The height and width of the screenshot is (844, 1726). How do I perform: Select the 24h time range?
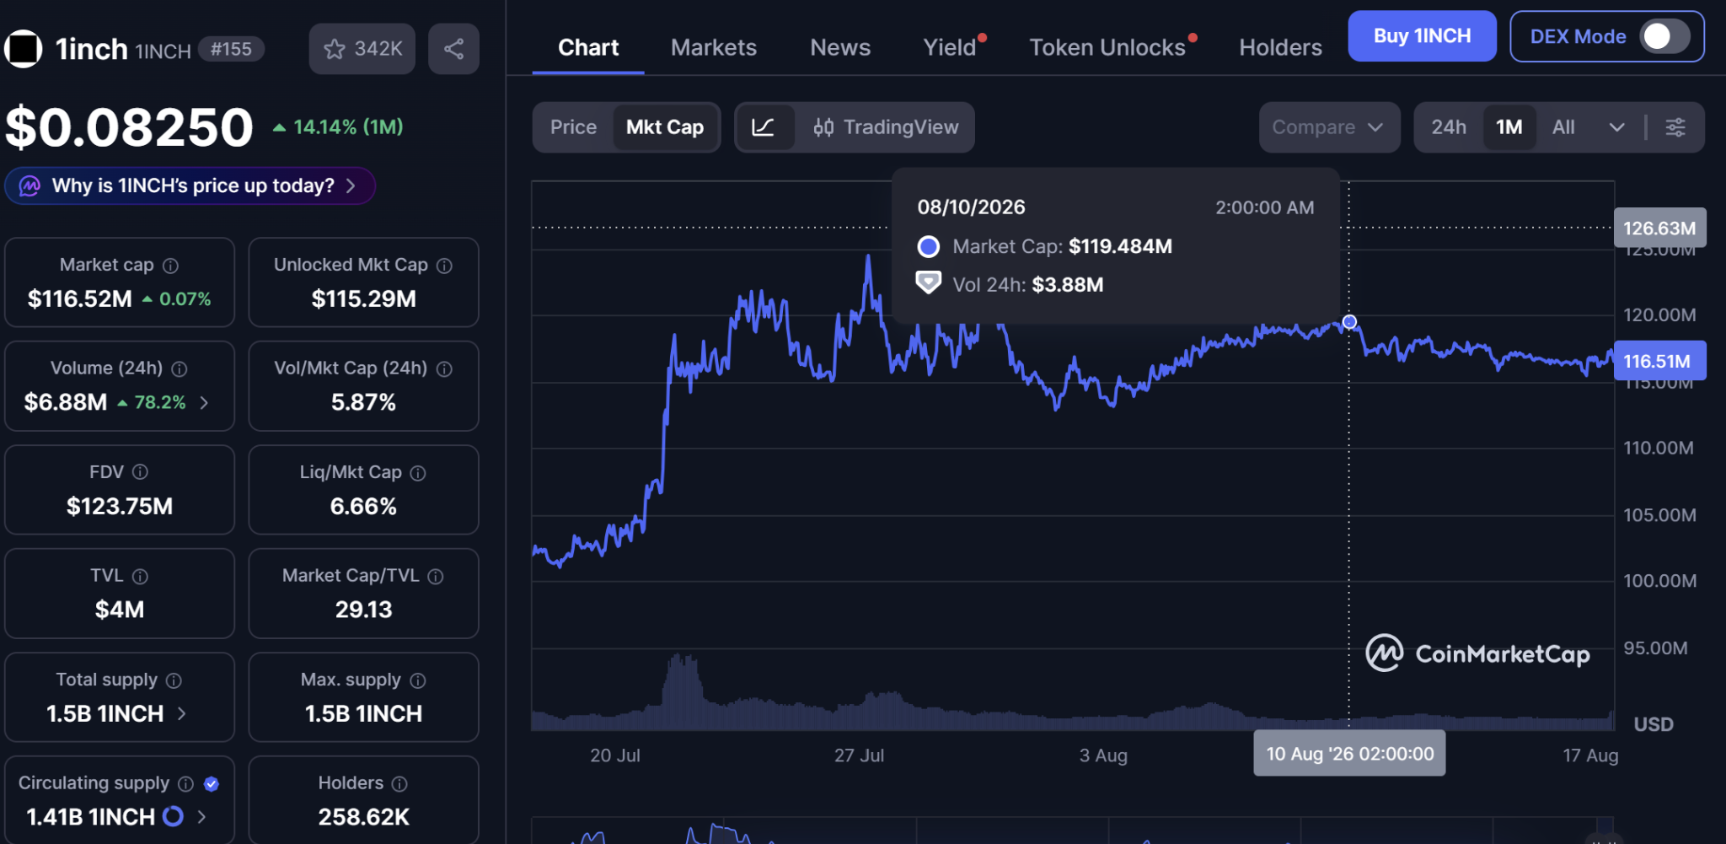[1449, 127]
